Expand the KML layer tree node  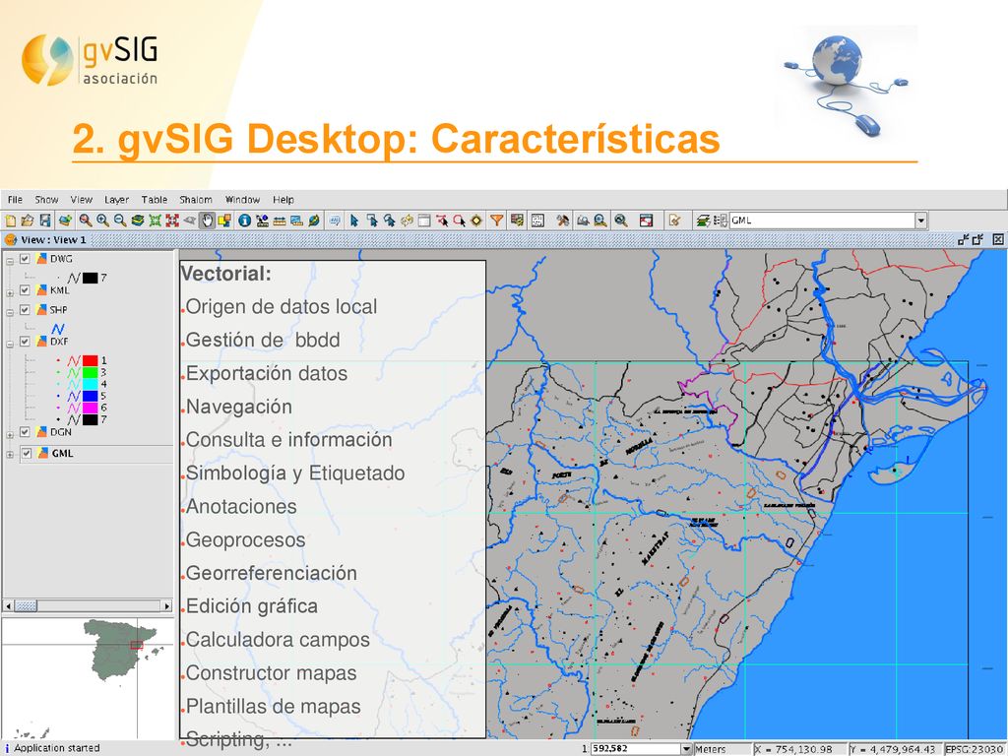10,293
